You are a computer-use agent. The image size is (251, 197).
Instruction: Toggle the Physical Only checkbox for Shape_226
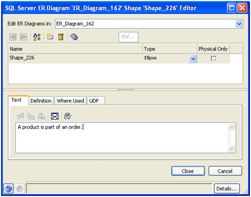213,58
